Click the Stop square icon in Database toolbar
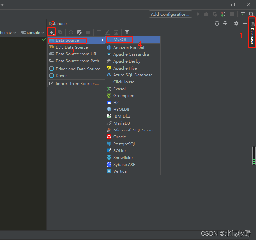This screenshot has height=240, width=256. pyautogui.click(x=88, y=32)
